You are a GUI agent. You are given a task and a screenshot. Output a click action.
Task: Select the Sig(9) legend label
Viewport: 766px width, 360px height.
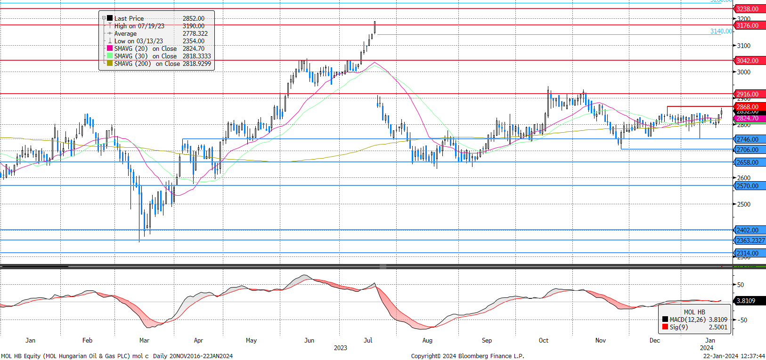pyautogui.click(x=679, y=327)
